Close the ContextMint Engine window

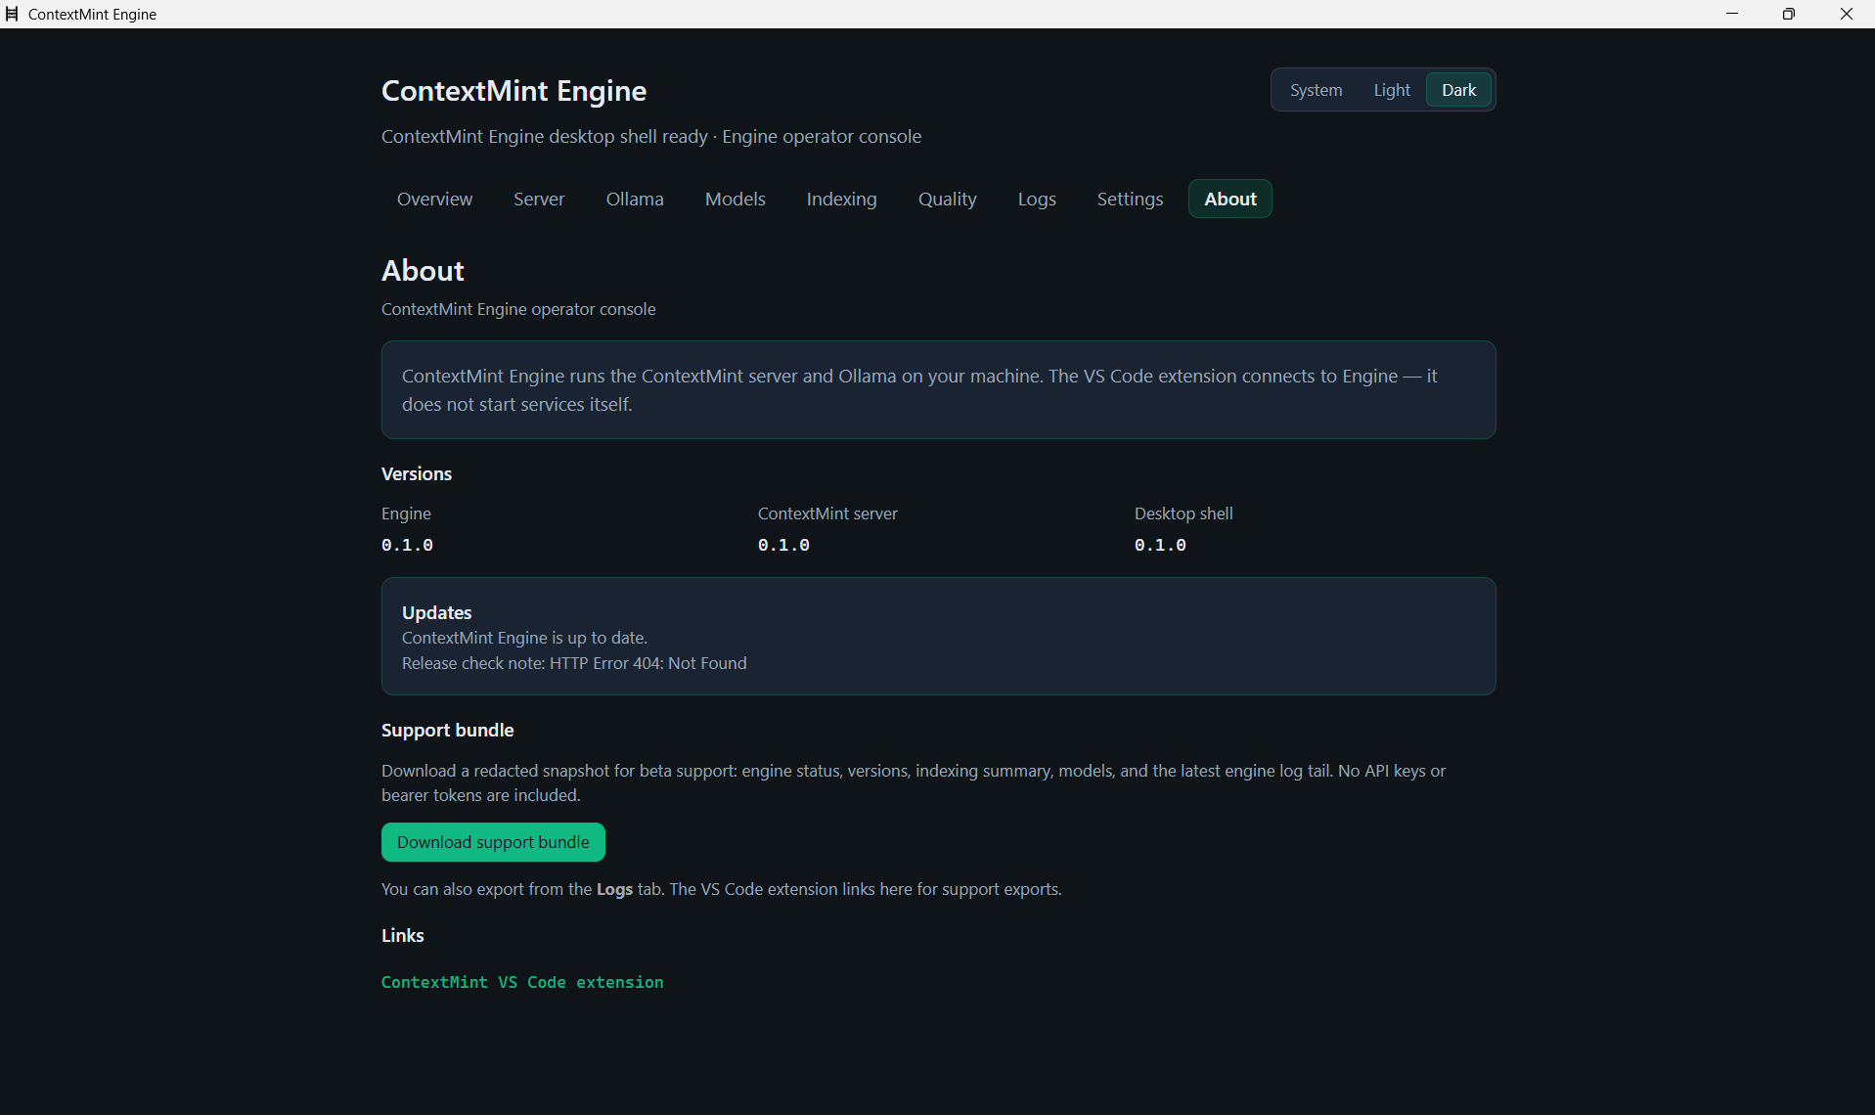coord(1847,14)
